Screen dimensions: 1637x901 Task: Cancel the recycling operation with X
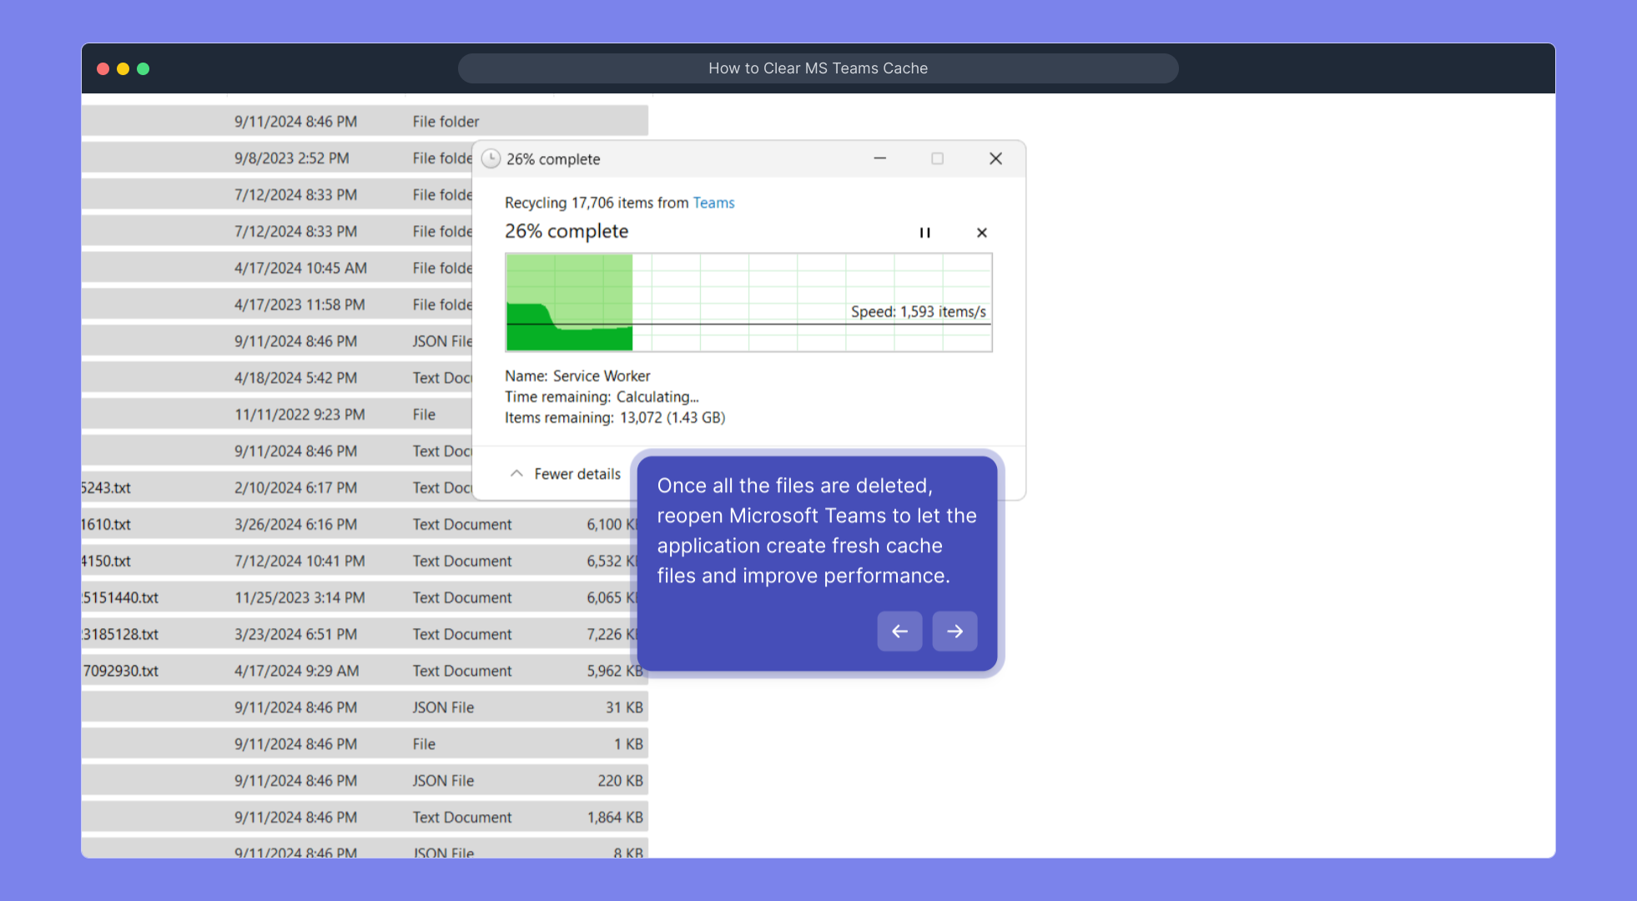point(981,233)
